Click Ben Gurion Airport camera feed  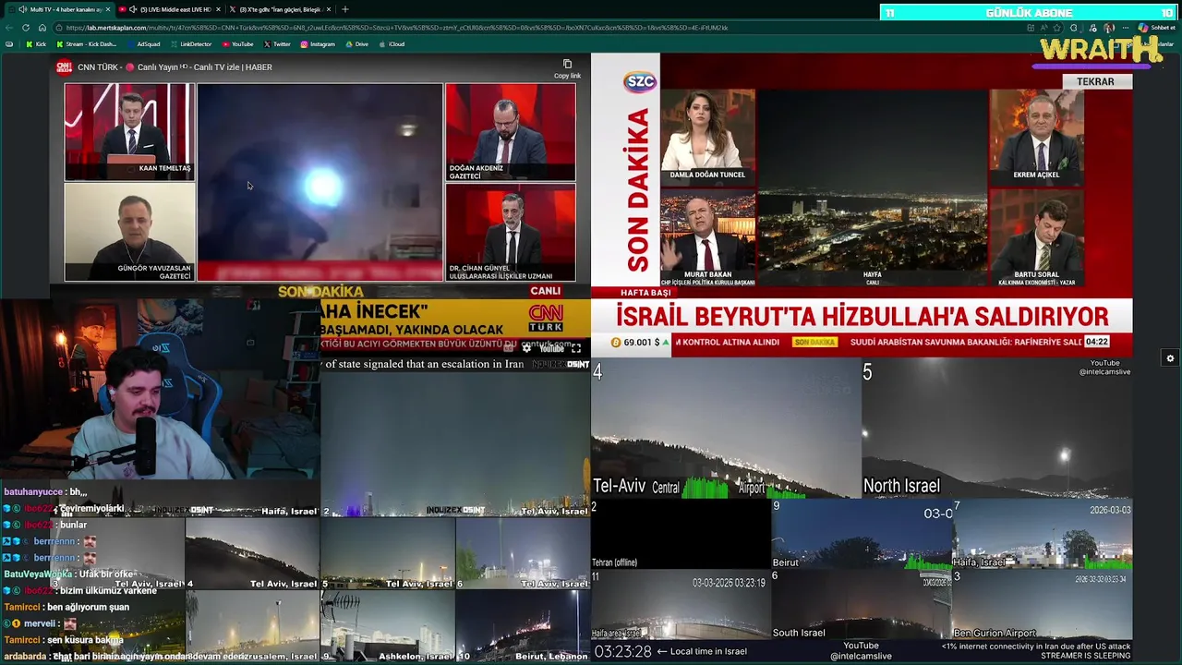click(x=1042, y=604)
